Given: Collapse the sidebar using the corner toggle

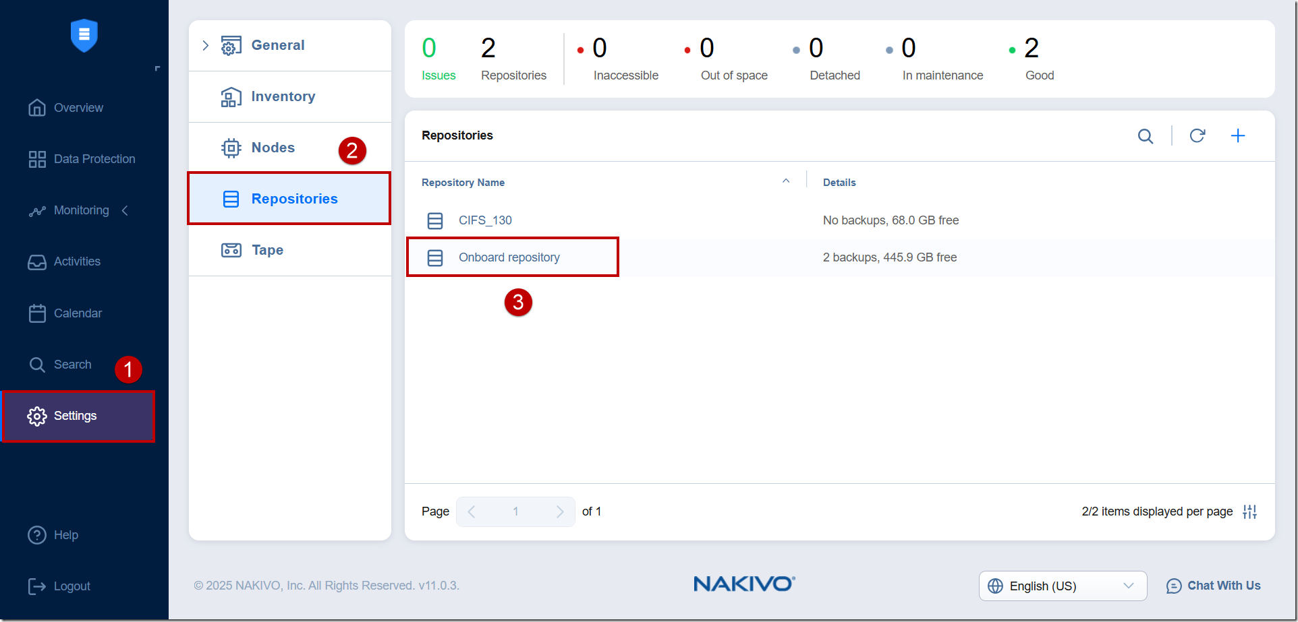Looking at the screenshot, I should coord(157,68).
